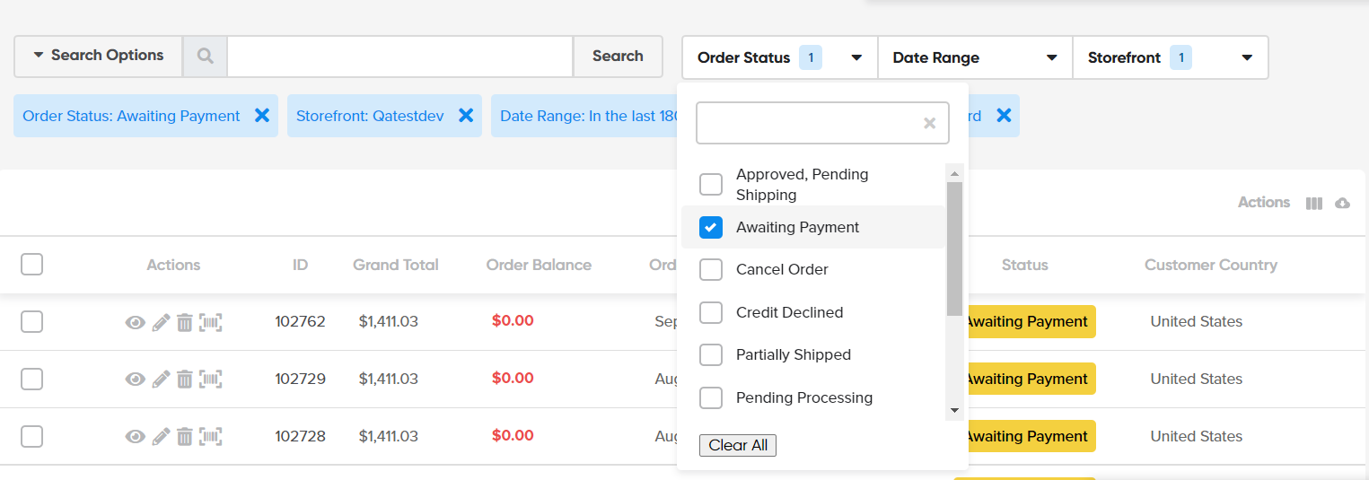This screenshot has width=1369, height=480.
Task: Expand the Storefront filter dropdown
Action: point(1169,58)
